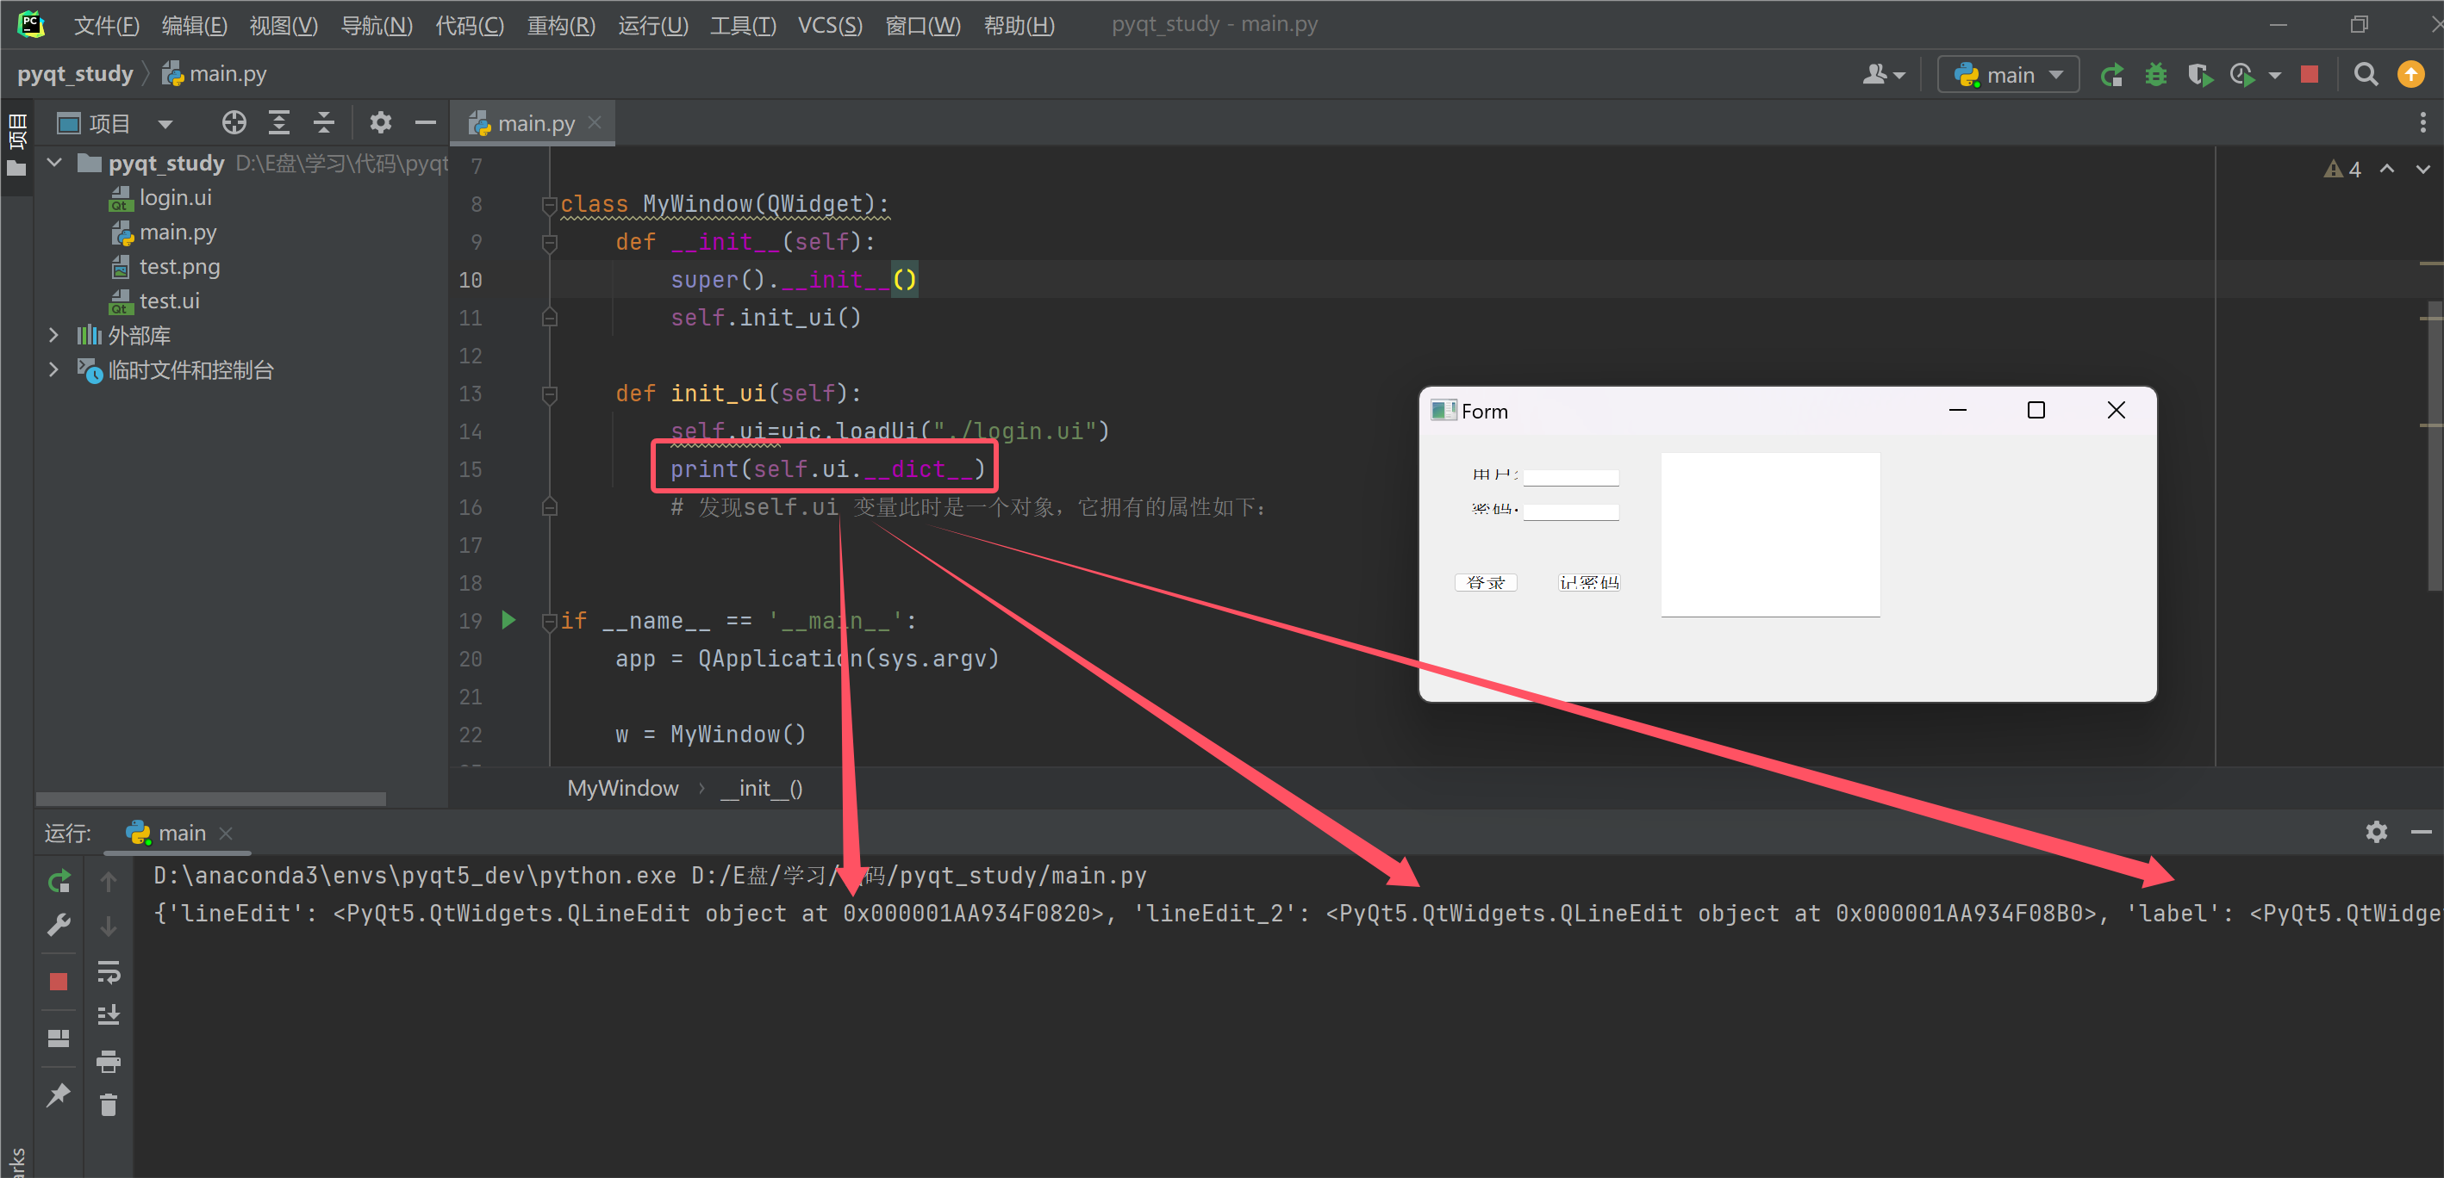This screenshot has height=1178, width=2444.
Task: Open the main run configuration dropdown
Action: pyautogui.click(x=2009, y=75)
